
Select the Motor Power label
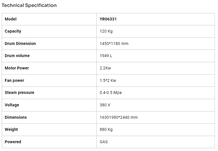coord(17,68)
